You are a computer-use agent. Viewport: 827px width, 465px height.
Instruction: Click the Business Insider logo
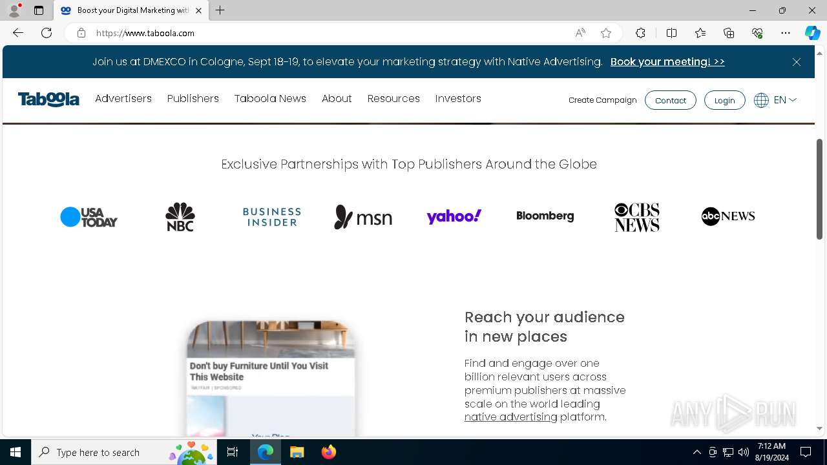pos(272,217)
